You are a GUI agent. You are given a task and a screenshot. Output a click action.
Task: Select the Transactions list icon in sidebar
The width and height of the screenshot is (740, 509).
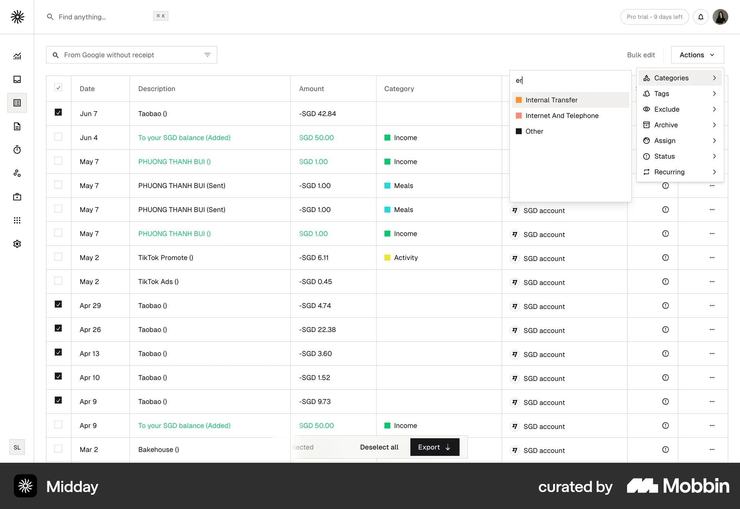(17, 103)
